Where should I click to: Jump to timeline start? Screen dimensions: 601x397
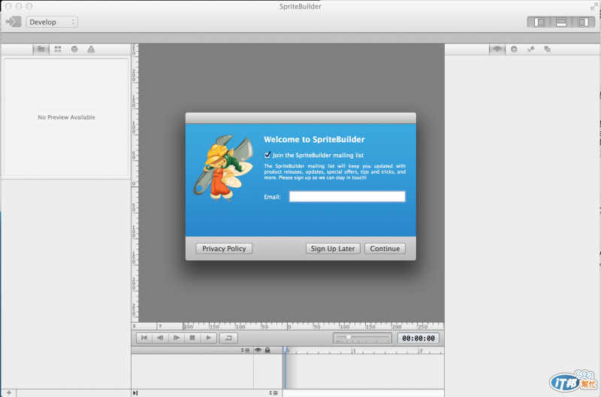point(144,338)
